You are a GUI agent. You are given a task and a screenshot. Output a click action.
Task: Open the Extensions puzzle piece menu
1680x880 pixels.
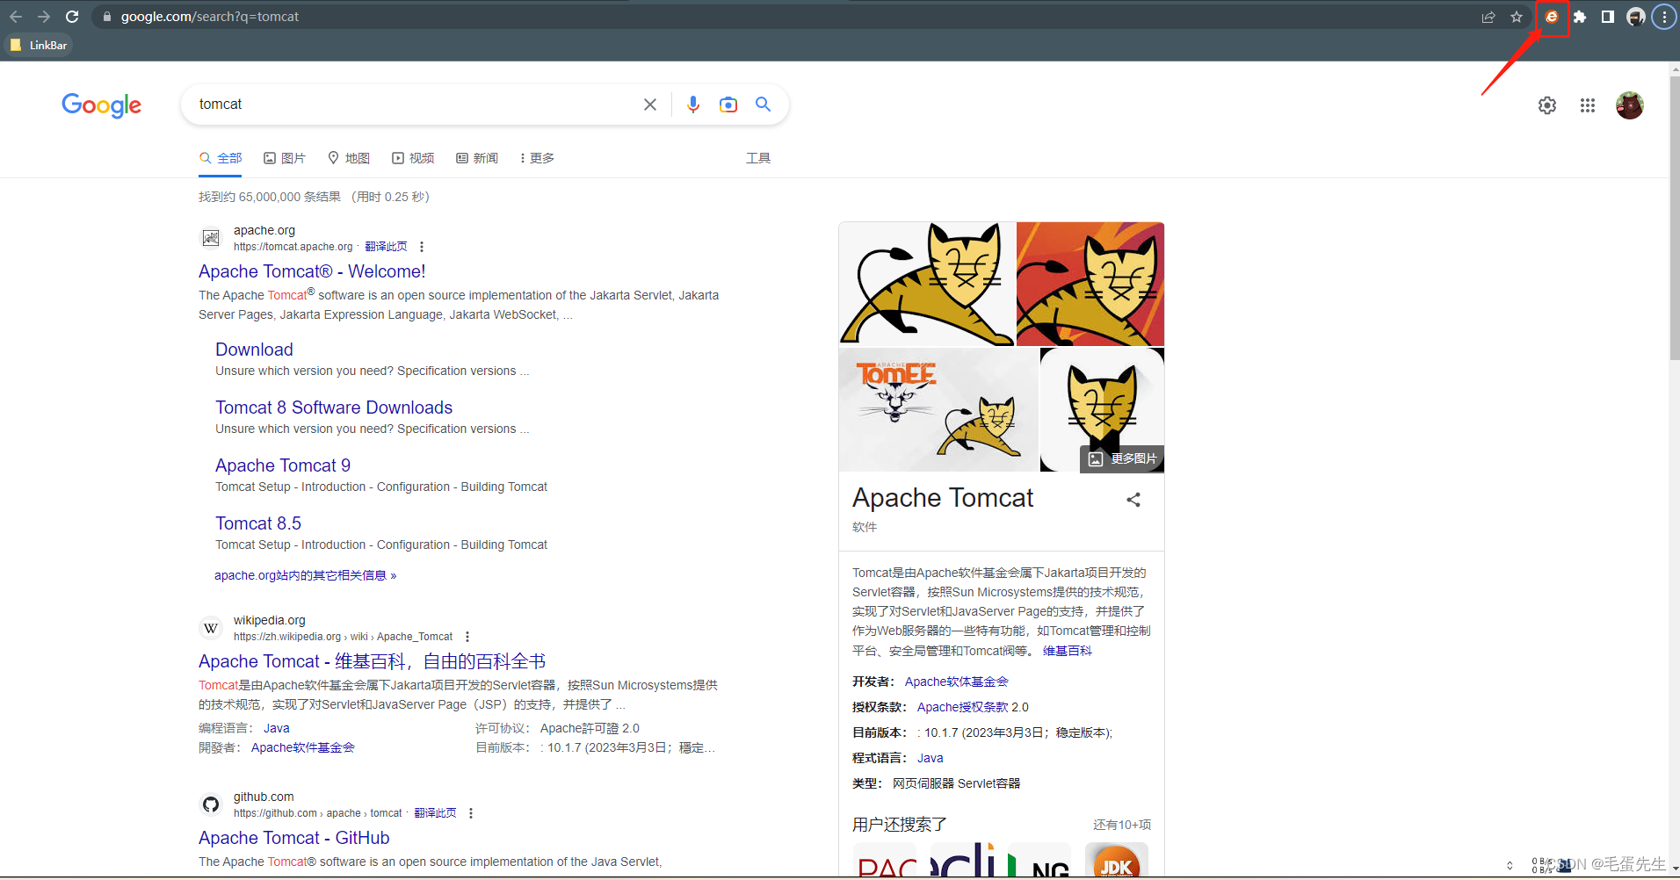tap(1580, 17)
